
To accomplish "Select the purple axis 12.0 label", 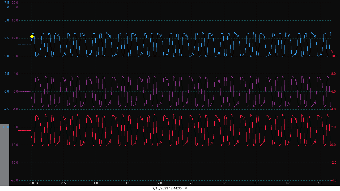I will pyautogui.click(x=15, y=38).
